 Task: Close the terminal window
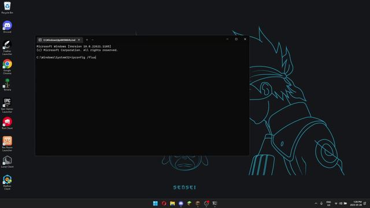(x=245, y=39)
